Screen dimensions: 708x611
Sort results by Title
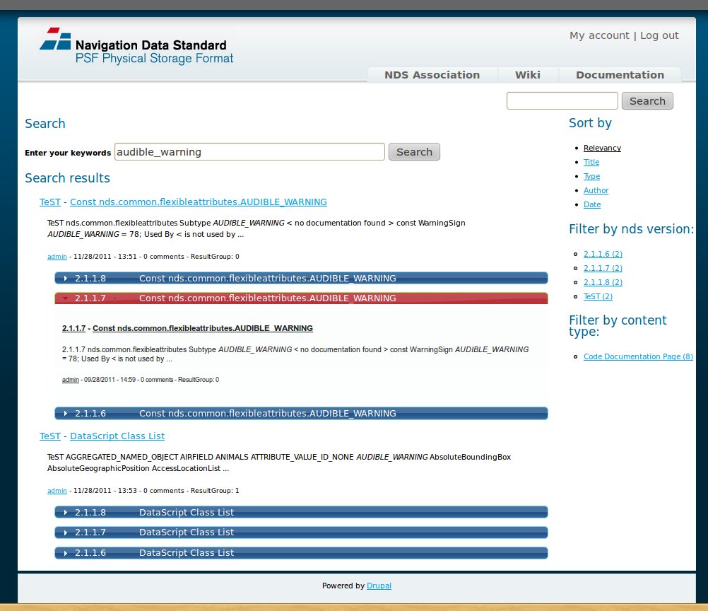pos(591,162)
